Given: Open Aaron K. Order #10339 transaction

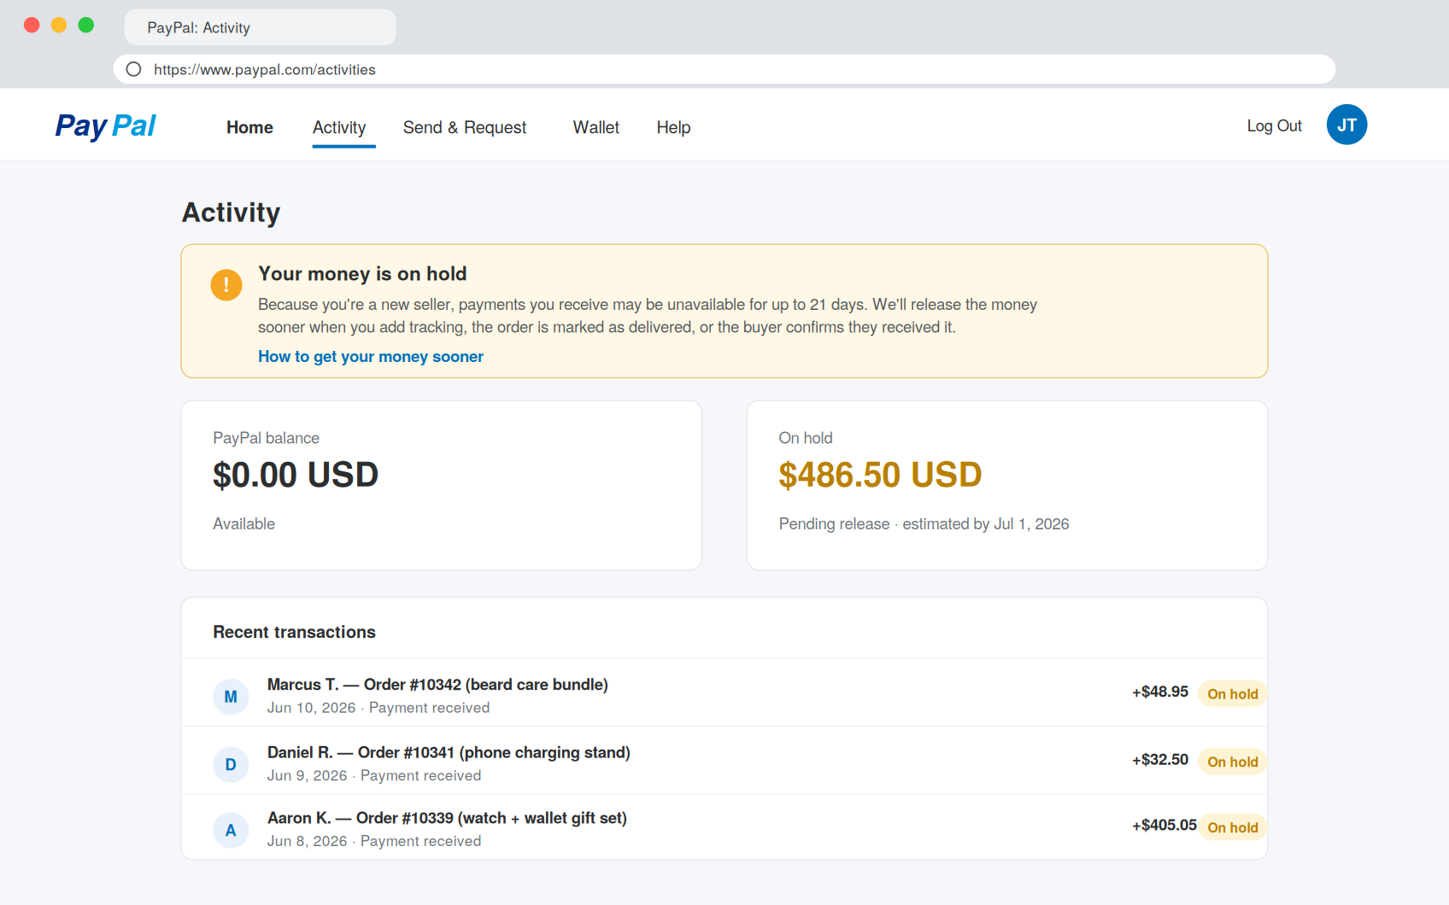Looking at the screenshot, I should point(724,827).
